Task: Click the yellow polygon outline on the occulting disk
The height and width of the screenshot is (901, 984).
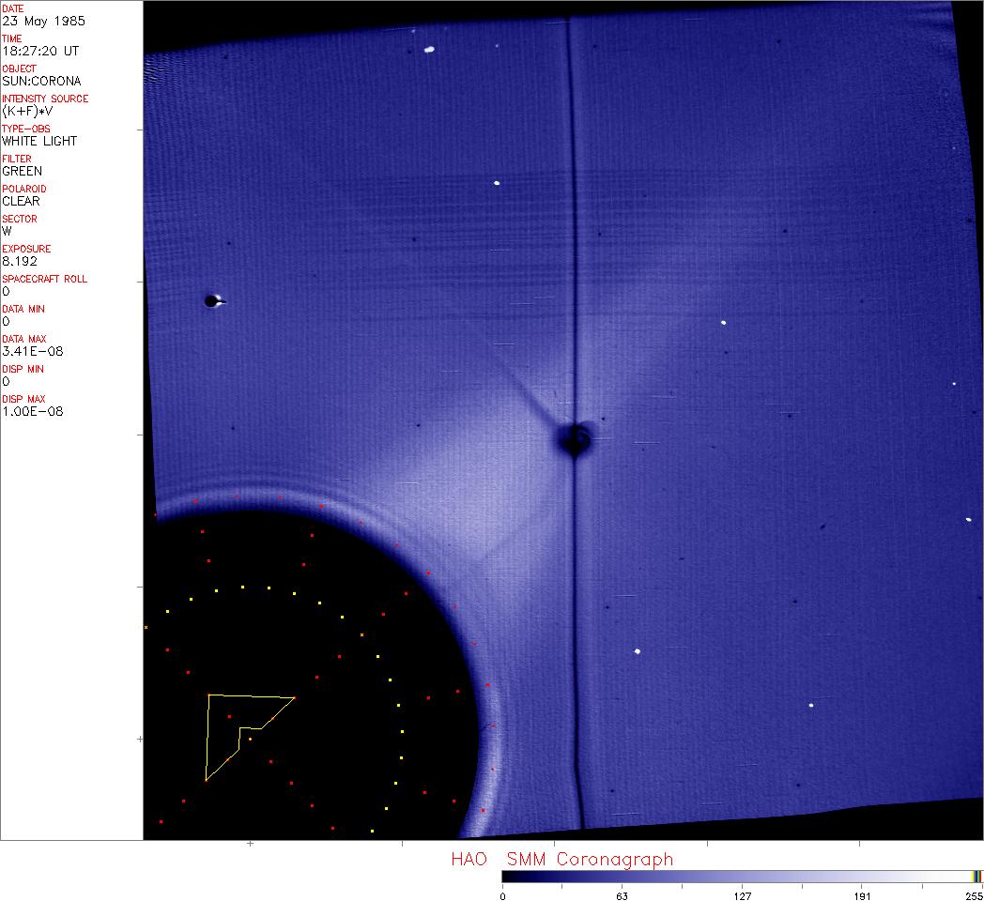Action: pyautogui.click(x=207, y=737)
